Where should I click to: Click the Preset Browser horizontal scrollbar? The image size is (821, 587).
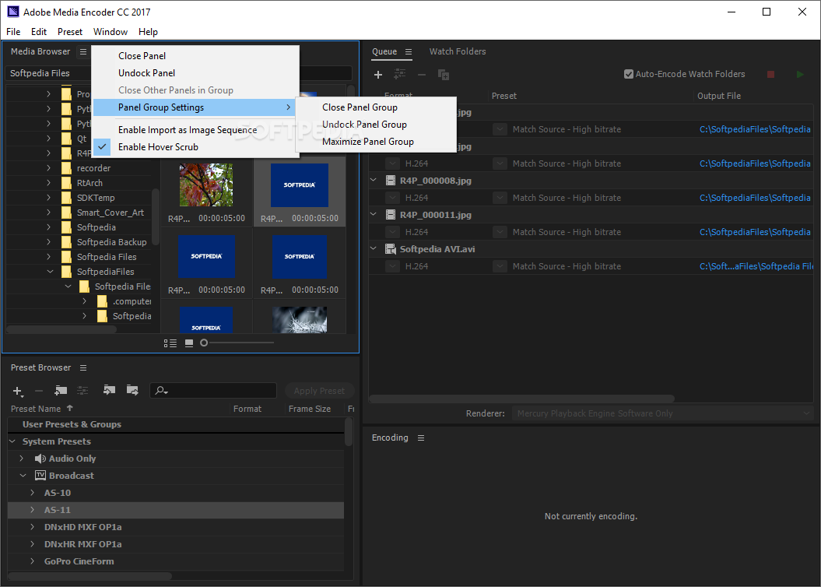point(90,576)
